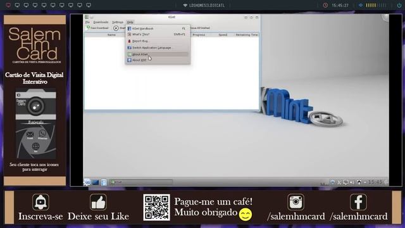Click the /salemhmcard text under Instagram
This screenshot has width=405, height=228.
(x=296, y=217)
